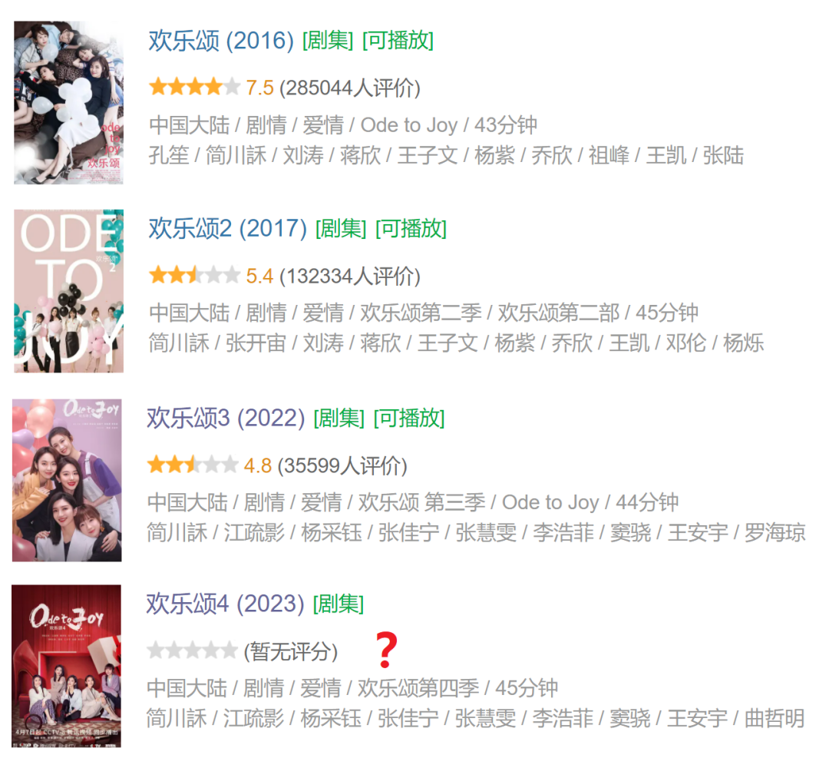Open the 欢乐颂 (2016) title link
This screenshot has width=829, height=768.
click(x=221, y=41)
